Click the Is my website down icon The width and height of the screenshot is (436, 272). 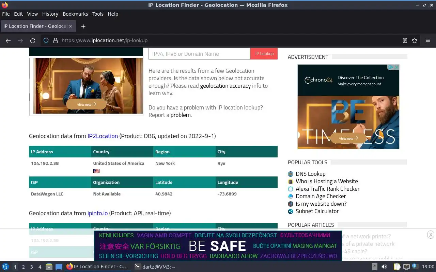pos(291,204)
